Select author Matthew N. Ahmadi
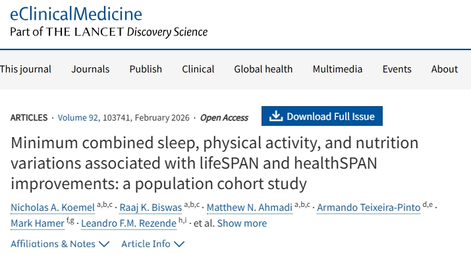This screenshot has height=255, width=471. click(249, 208)
